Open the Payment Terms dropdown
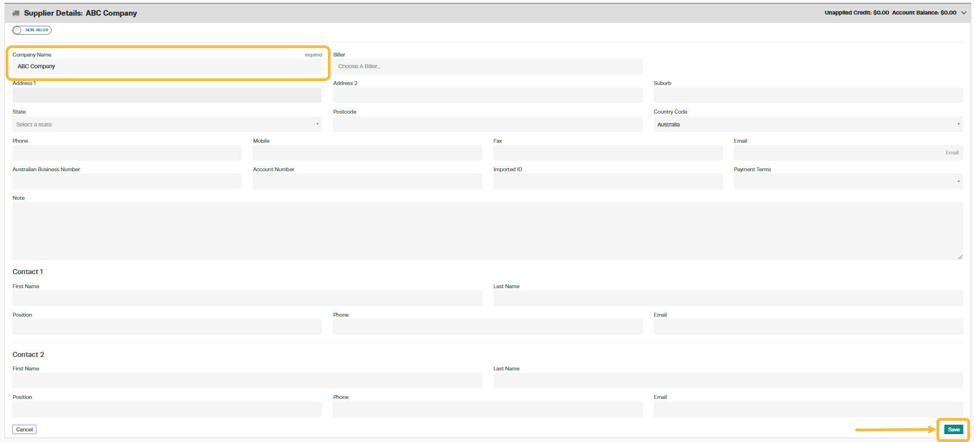The height and width of the screenshot is (442, 974). (x=848, y=181)
